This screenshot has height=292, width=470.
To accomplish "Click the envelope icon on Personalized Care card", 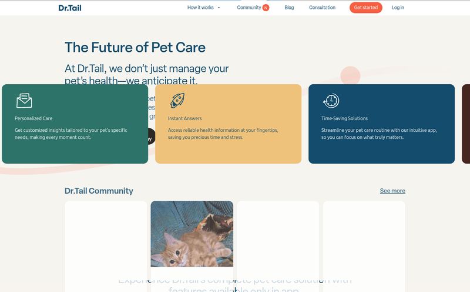I will pos(24,101).
